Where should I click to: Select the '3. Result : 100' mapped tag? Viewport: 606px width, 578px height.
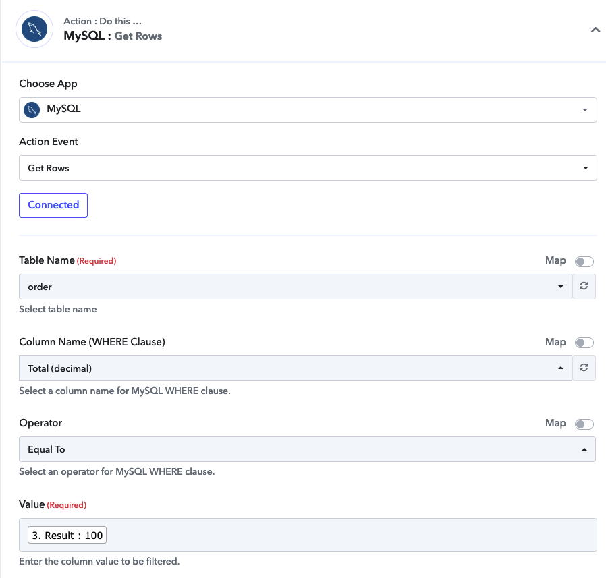pos(67,535)
